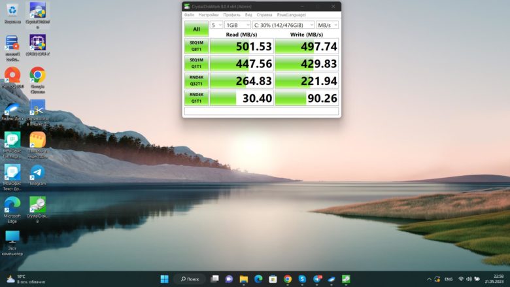Image resolution: width=510 pixels, height=287 pixels.
Task: Open the Вид menu
Action: point(248,15)
